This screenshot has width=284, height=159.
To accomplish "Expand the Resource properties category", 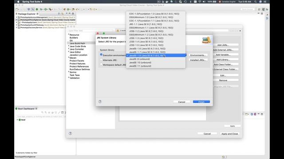I will pyautogui.click(x=69, y=34).
